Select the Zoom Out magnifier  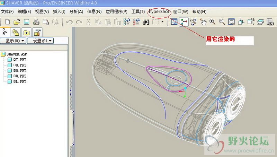(x=222, y=22)
